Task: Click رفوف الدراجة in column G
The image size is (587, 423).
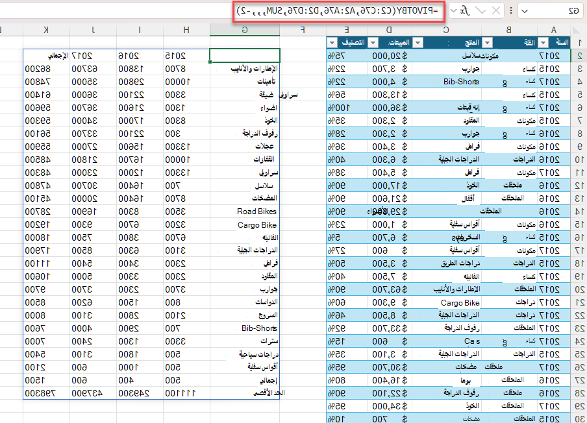Action: pos(260,134)
